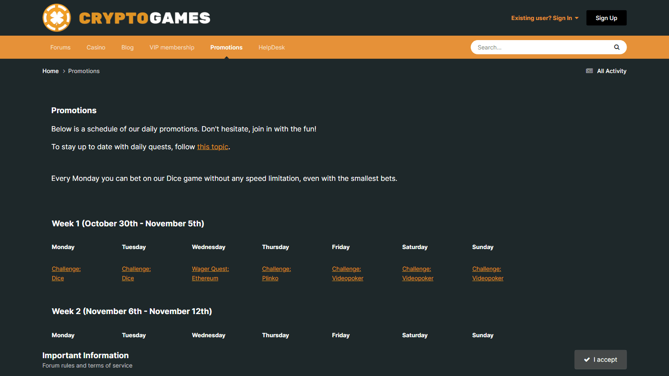The image size is (669, 376).
Task: Click the Week 1 Sunday column header
Action: point(483,247)
